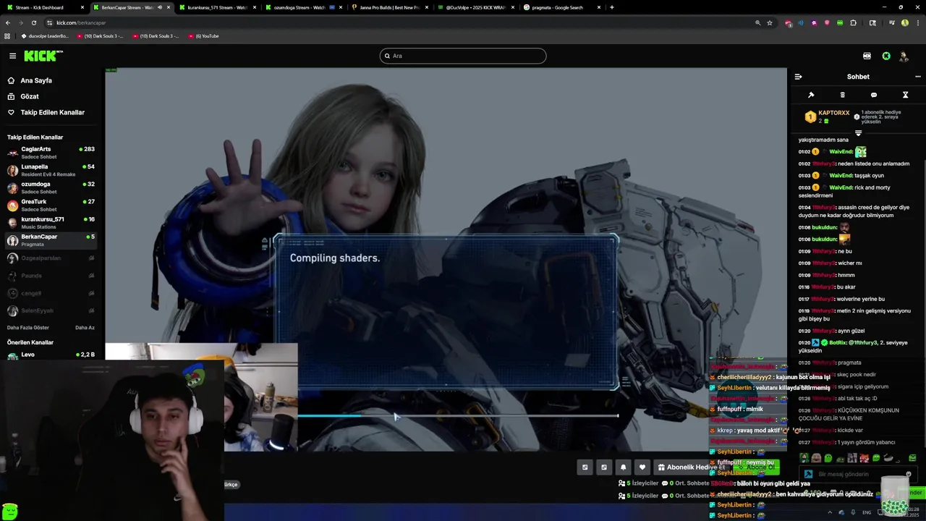Collapse list with Daha Az
This screenshot has height=521, width=926.
(85, 328)
